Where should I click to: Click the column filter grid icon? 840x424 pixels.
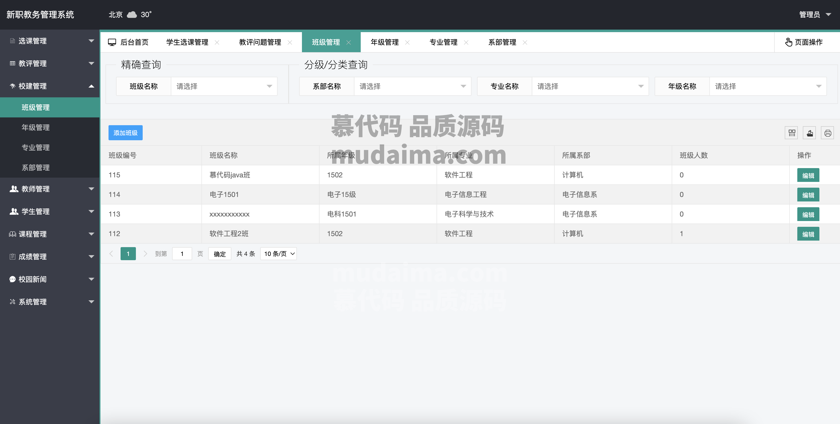(792, 133)
